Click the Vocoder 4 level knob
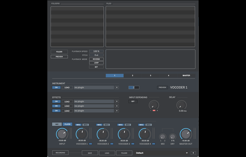246x157 pixels. 145,134
